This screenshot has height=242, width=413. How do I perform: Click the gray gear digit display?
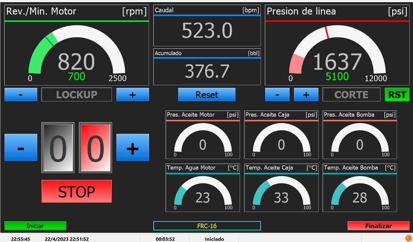tap(58, 148)
